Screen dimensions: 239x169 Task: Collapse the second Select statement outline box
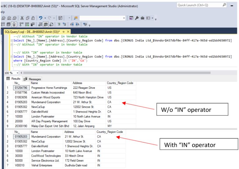(12, 57)
